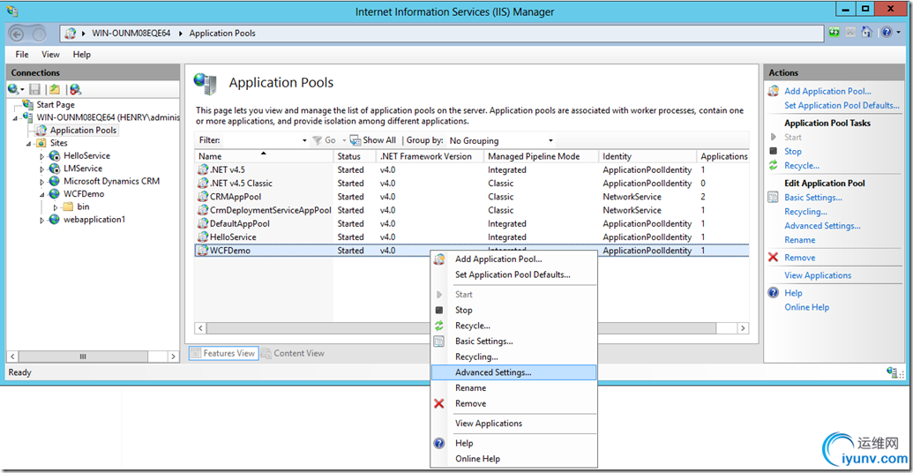Open the create connection globe dropdown

tap(16, 89)
